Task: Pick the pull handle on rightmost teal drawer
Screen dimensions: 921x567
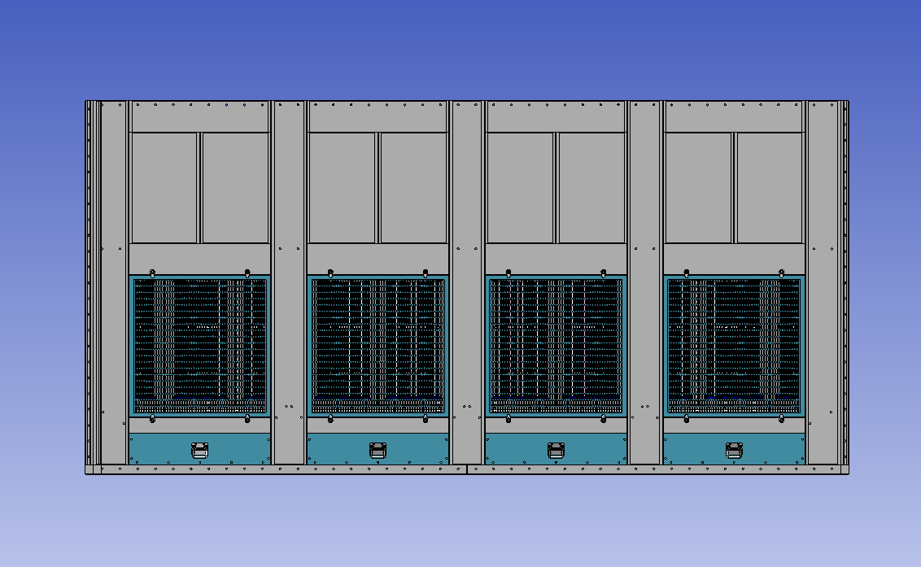Action: click(x=734, y=451)
